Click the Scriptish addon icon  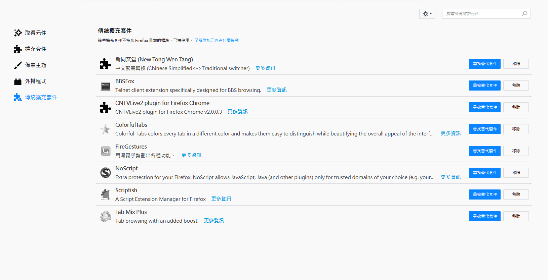pyautogui.click(x=106, y=194)
